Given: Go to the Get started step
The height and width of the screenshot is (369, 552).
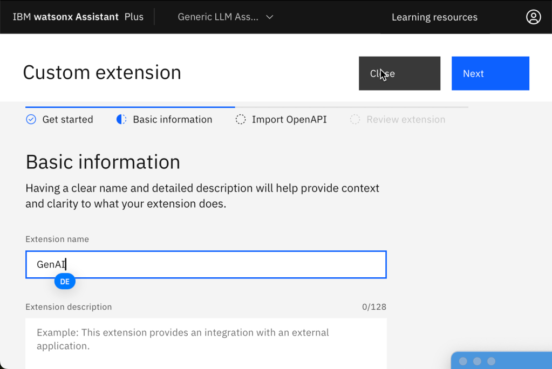Looking at the screenshot, I should pyautogui.click(x=67, y=119).
